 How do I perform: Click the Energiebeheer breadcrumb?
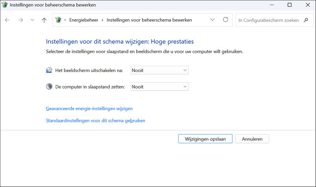coord(84,20)
